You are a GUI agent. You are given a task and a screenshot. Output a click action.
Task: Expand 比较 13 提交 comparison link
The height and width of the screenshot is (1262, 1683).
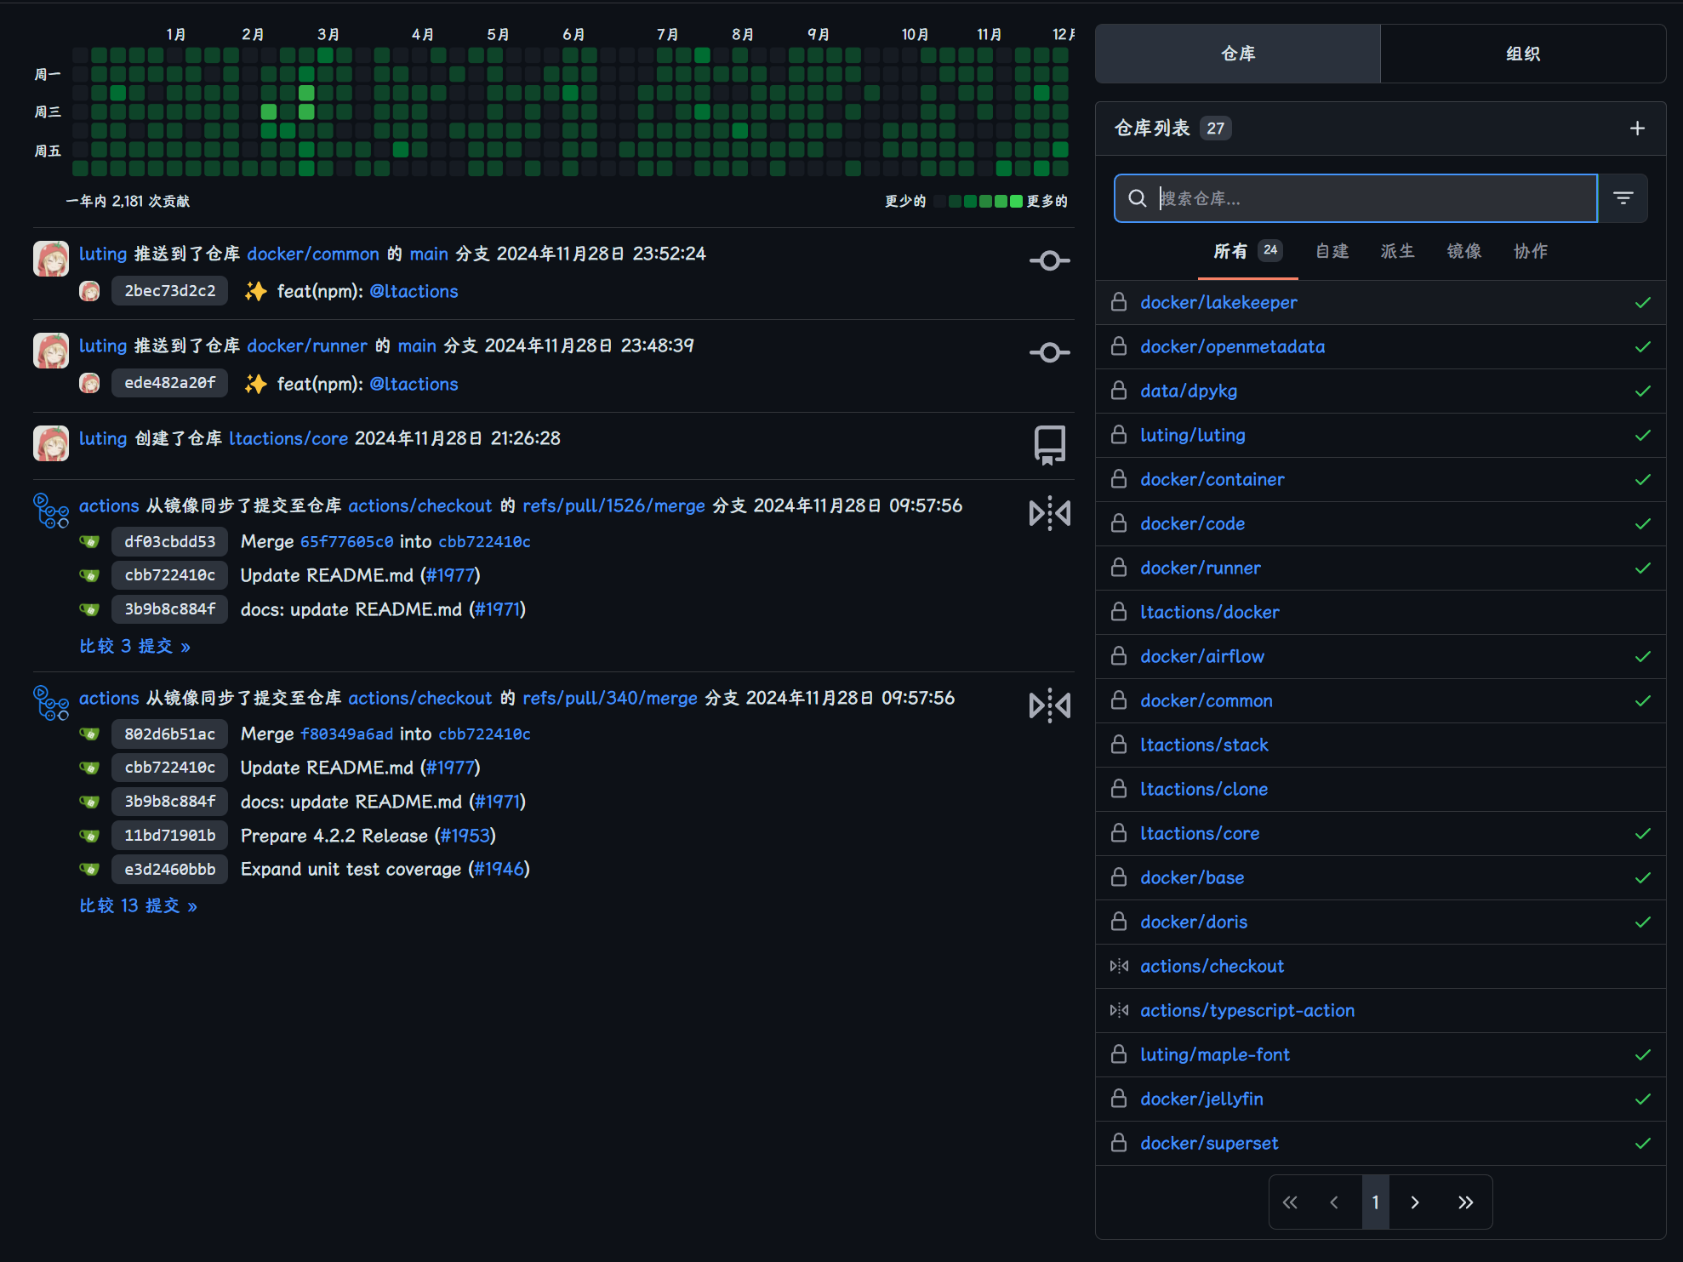click(138, 905)
